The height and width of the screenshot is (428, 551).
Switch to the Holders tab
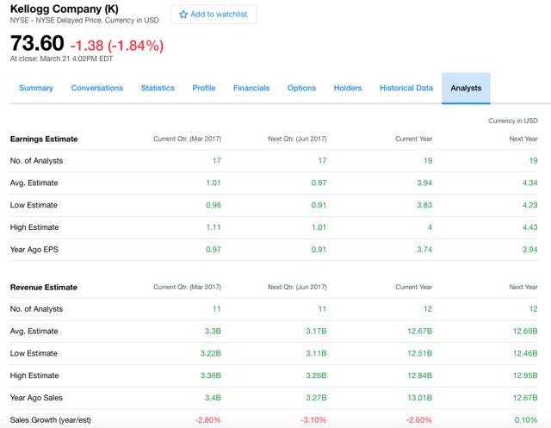coord(348,88)
